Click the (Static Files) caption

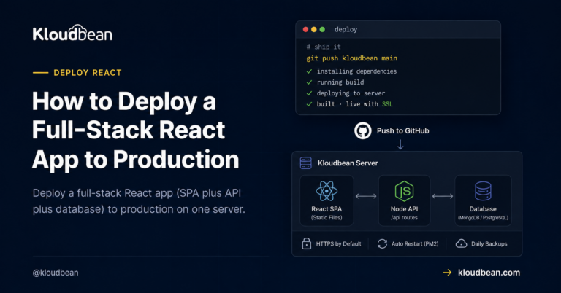click(x=327, y=218)
